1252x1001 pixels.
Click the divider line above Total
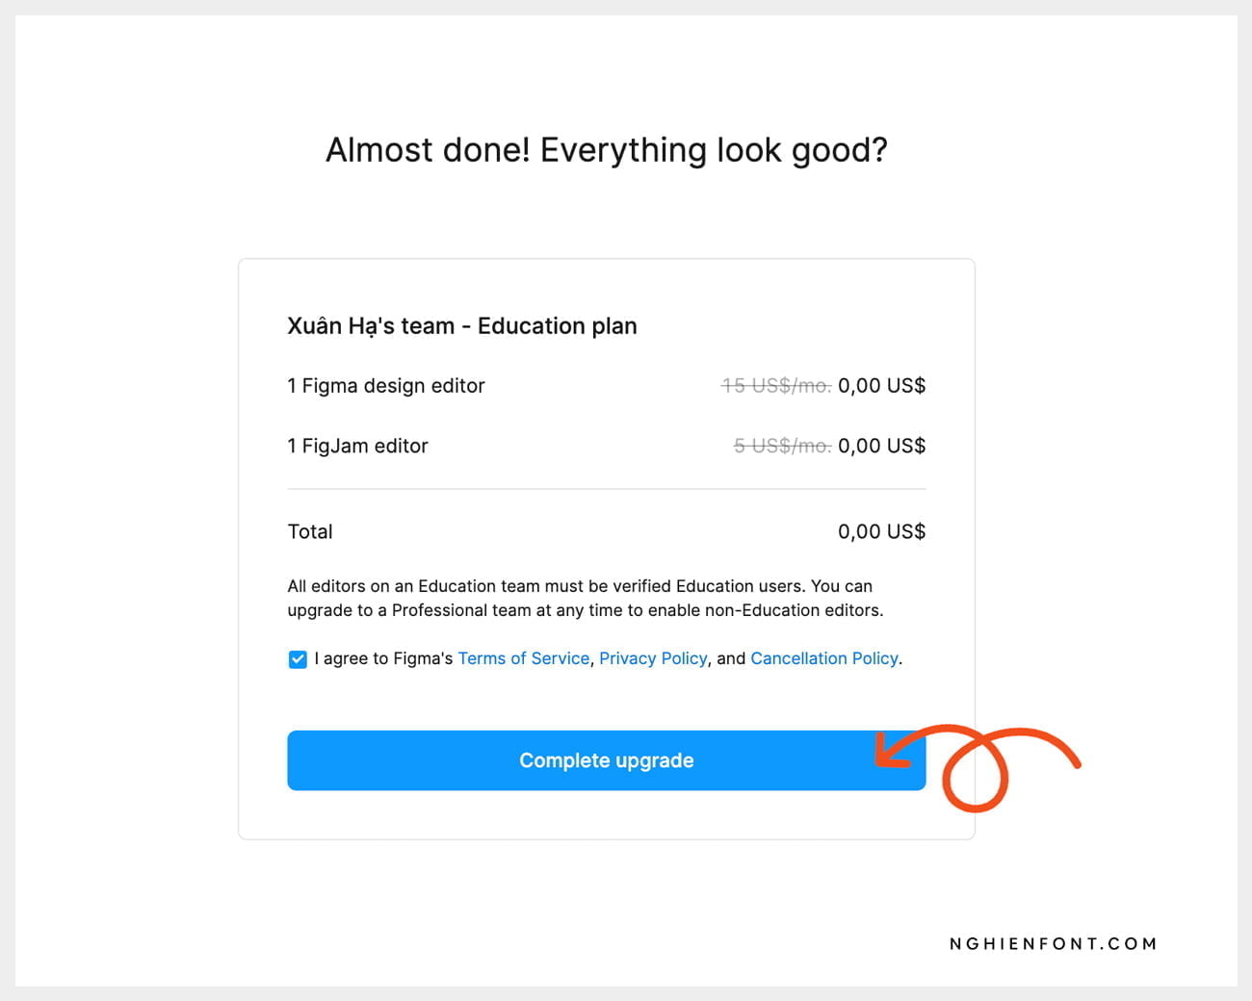point(606,489)
